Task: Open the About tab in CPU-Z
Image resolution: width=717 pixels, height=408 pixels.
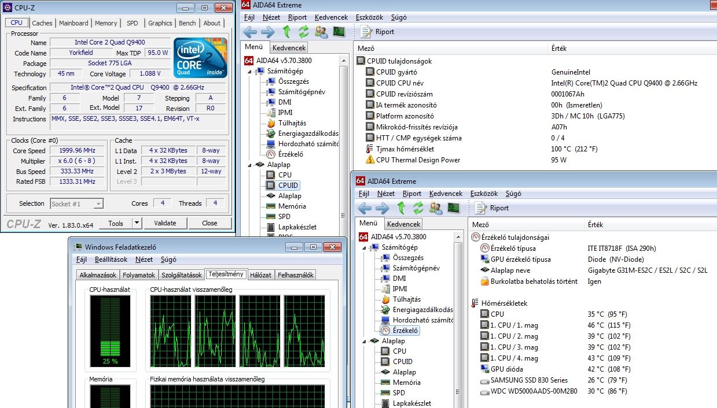Action: point(212,23)
